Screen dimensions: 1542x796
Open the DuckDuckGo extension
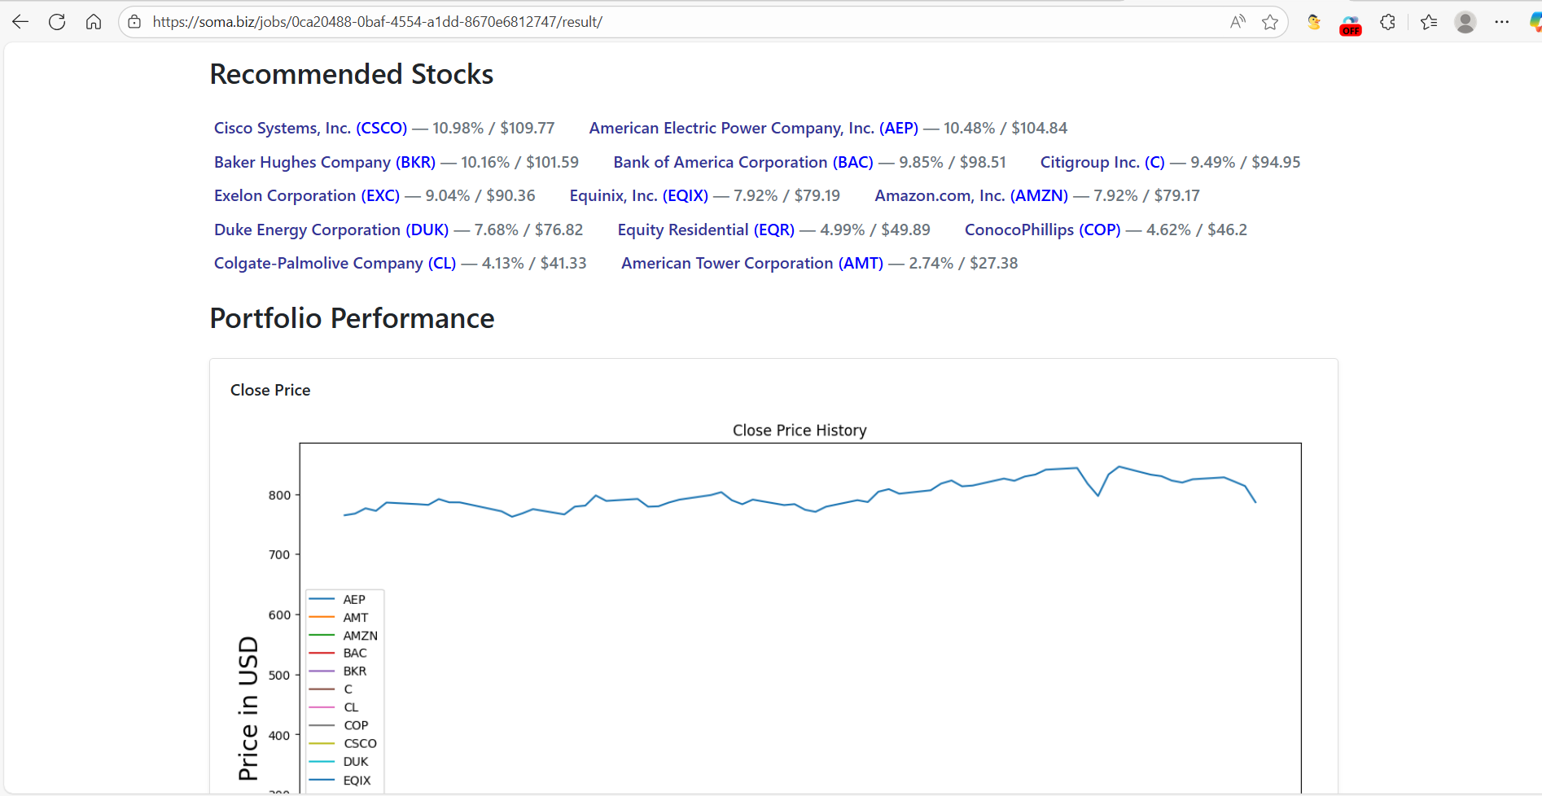tap(1313, 22)
